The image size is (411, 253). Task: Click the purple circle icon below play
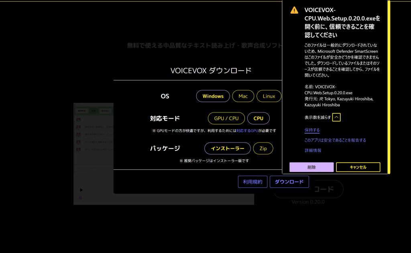pos(81,198)
